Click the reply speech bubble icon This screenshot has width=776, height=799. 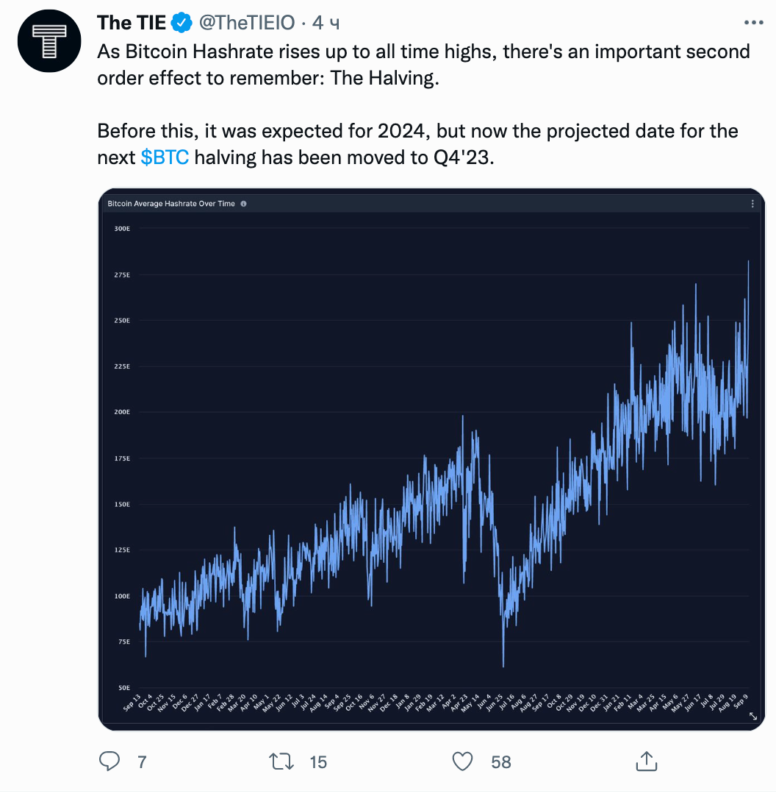coord(110,761)
